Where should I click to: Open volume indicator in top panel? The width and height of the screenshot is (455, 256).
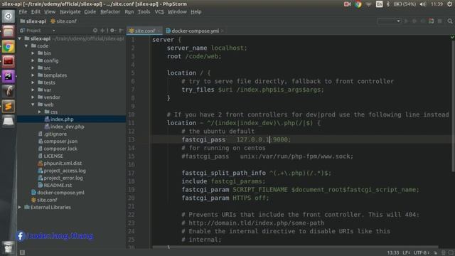click(423, 4)
